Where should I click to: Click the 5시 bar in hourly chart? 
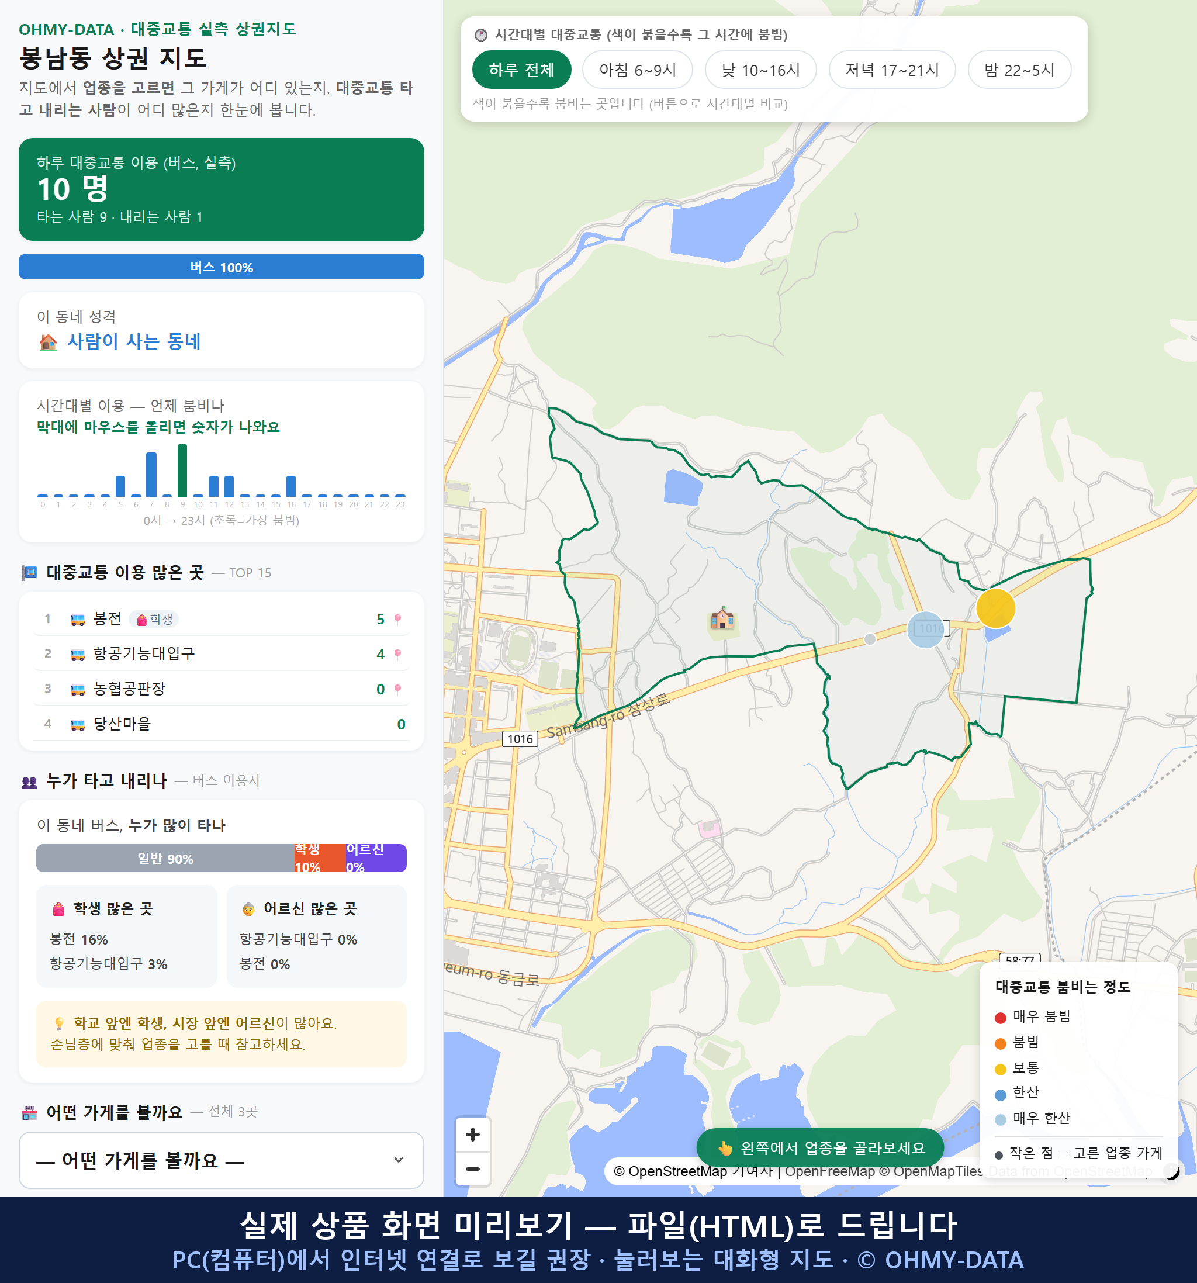click(x=120, y=486)
